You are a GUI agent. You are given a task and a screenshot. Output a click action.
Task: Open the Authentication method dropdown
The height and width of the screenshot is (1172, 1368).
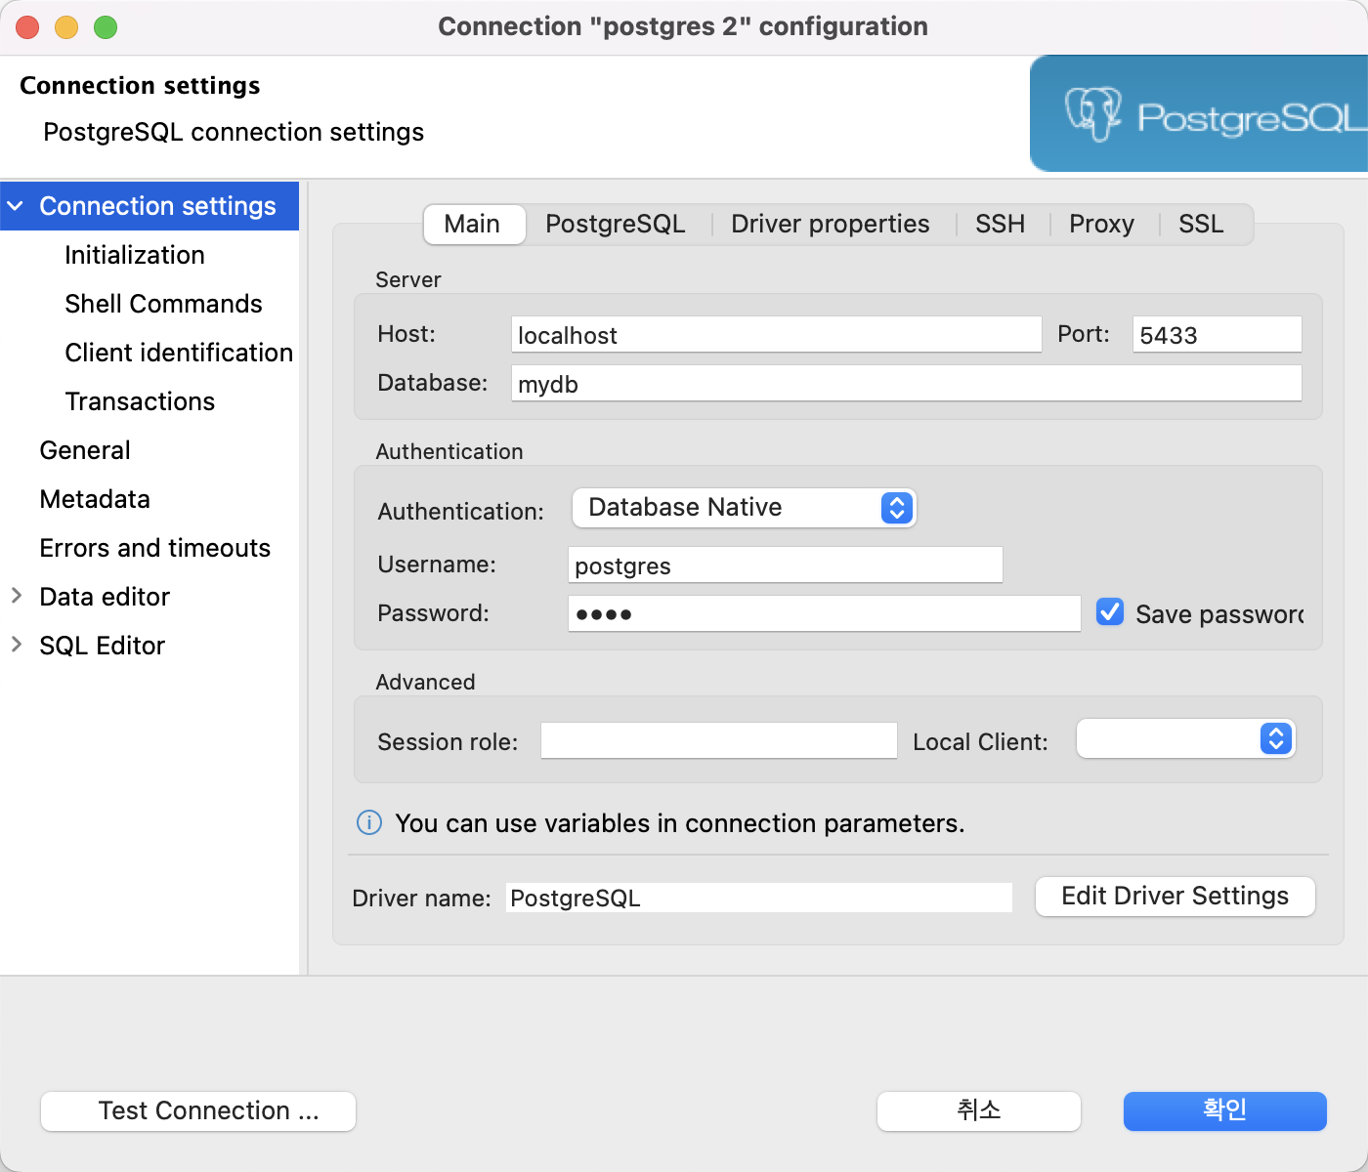coord(745,508)
